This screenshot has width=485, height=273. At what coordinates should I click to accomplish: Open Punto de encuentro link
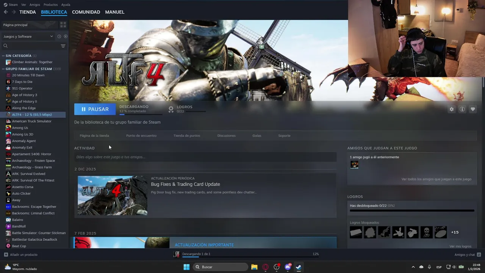pos(141,136)
